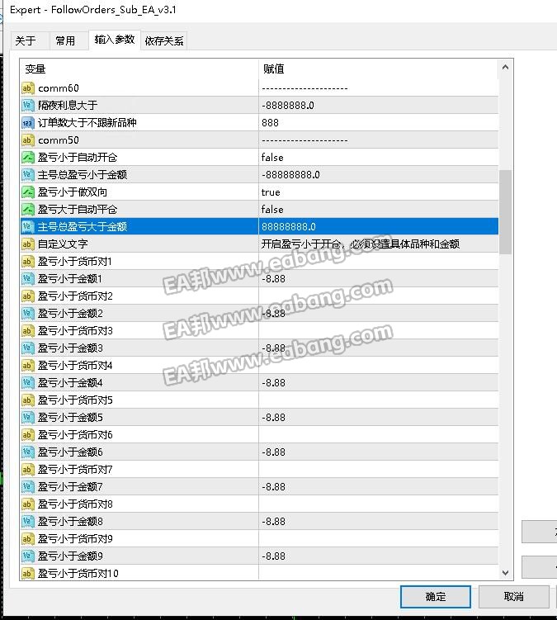
Task: Select the 盈亏小于金额9 row name
Action: 70,556
